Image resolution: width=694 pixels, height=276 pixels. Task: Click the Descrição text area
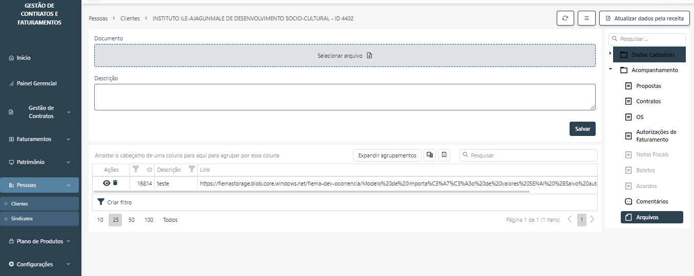click(x=344, y=97)
